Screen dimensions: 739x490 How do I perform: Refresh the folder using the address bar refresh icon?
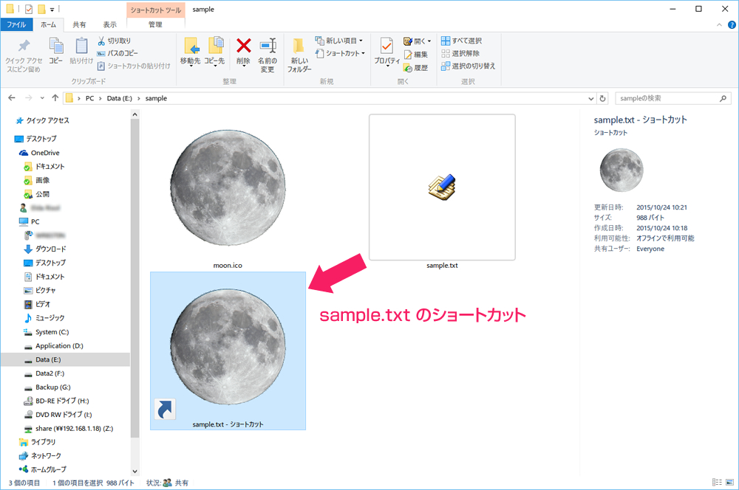[x=604, y=98]
